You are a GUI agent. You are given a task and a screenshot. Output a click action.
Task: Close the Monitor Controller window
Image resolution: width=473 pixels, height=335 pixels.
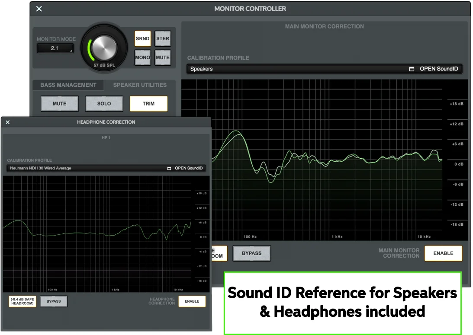(39, 9)
